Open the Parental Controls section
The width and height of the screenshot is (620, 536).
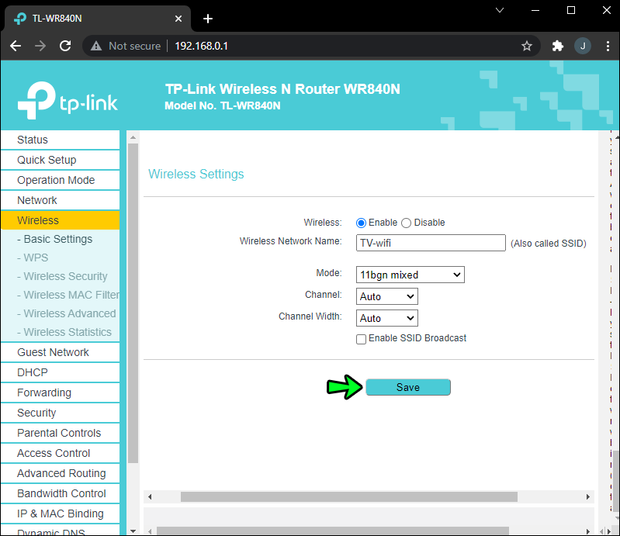59,433
